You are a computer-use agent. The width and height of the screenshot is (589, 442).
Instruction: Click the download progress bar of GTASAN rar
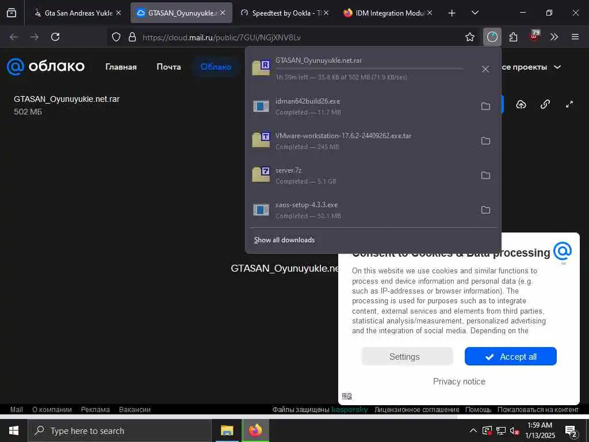pos(369,69)
